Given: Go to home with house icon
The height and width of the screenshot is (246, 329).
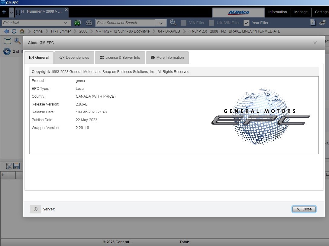Looking at the screenshot, I should coord(22,31).
